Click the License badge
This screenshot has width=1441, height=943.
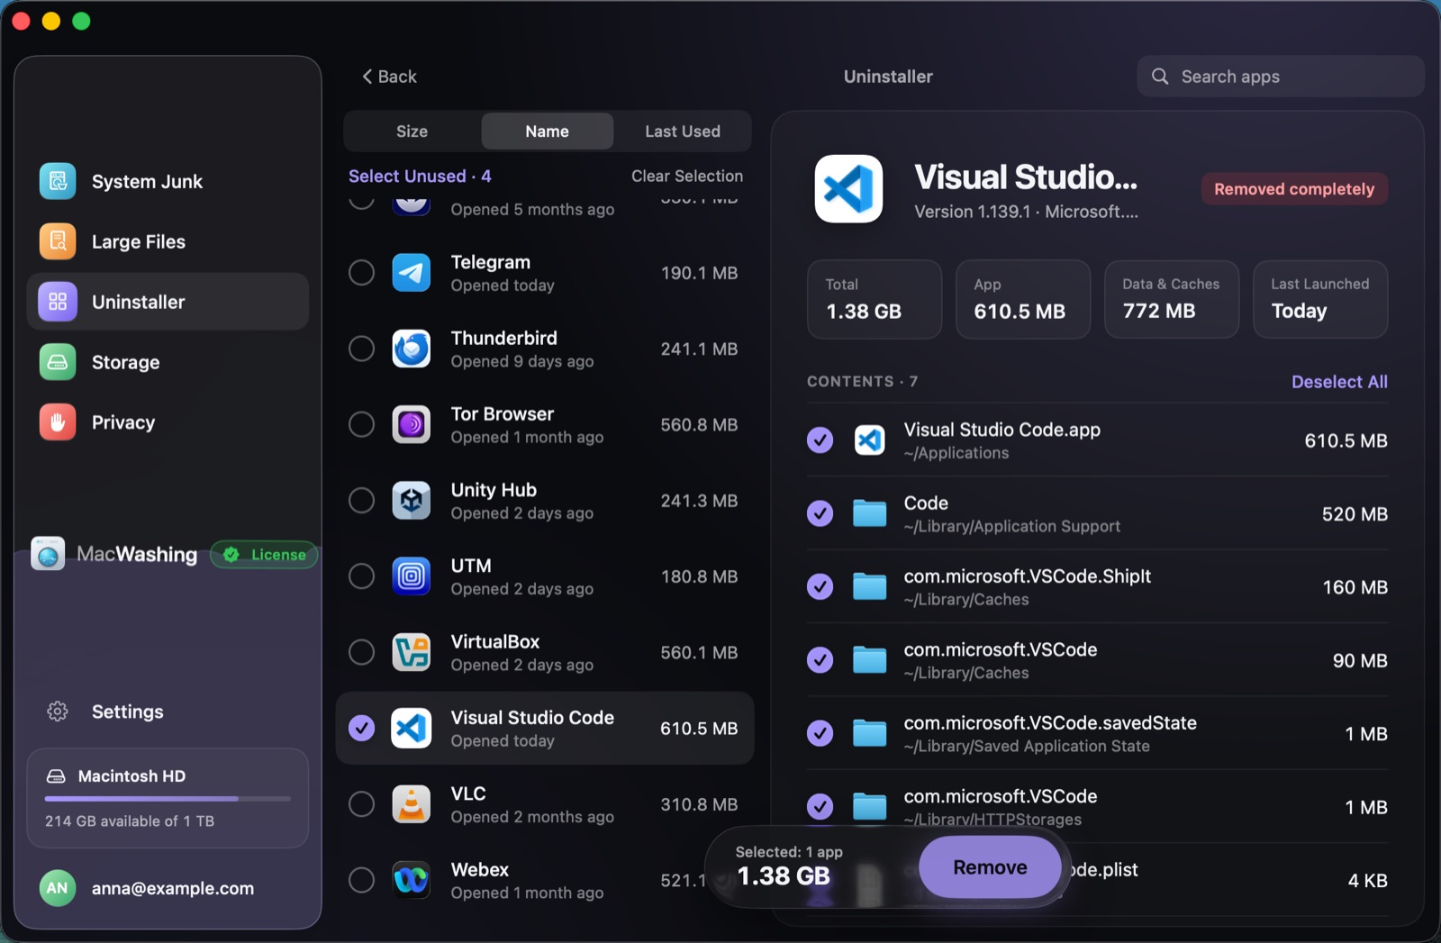coord(265,555)
